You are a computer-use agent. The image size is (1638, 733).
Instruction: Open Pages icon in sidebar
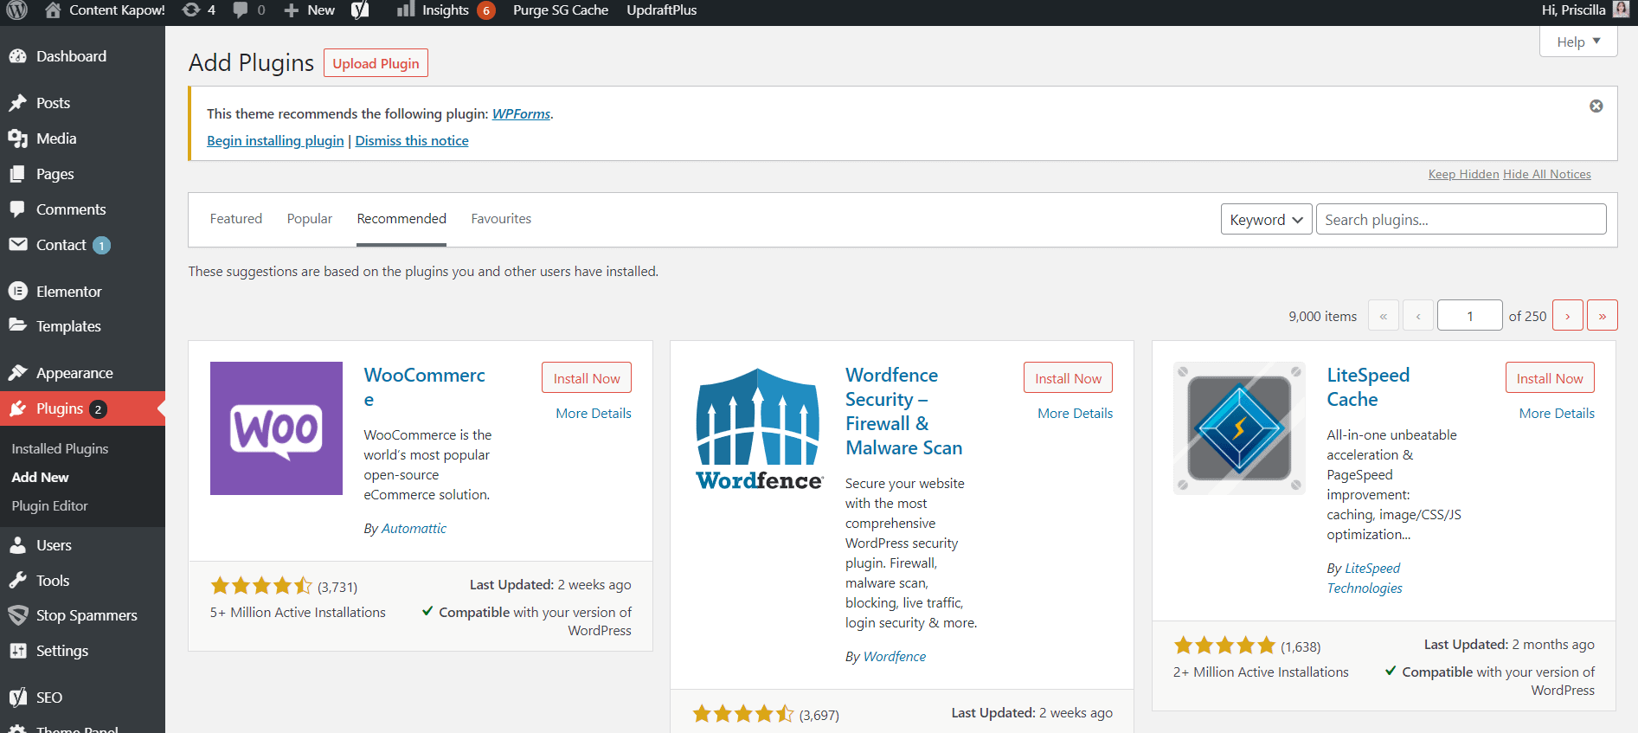coord(17,174)
